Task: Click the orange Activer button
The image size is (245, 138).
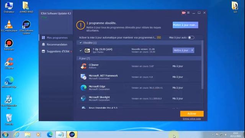Action: [192, 114]
